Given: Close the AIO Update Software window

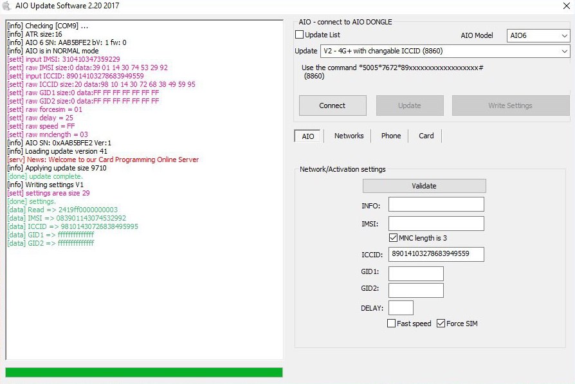Looking at the screenshot, I should click(x=560, y=6).
